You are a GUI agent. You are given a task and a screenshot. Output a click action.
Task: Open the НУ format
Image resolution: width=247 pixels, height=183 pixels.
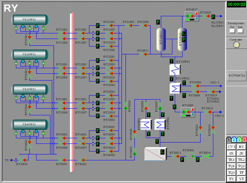(241, 147)
